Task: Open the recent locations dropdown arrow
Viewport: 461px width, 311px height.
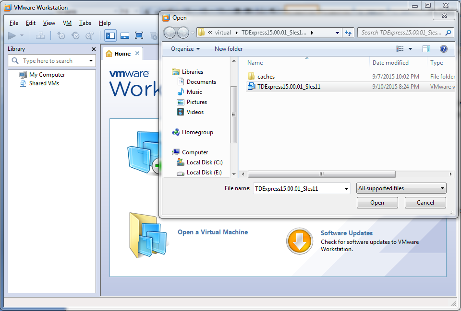Action: [193, 33]
